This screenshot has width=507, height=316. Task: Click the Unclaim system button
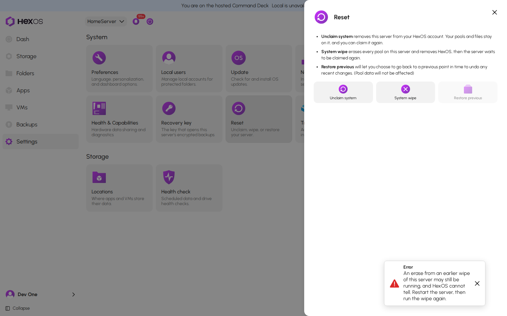pos(343,92)
